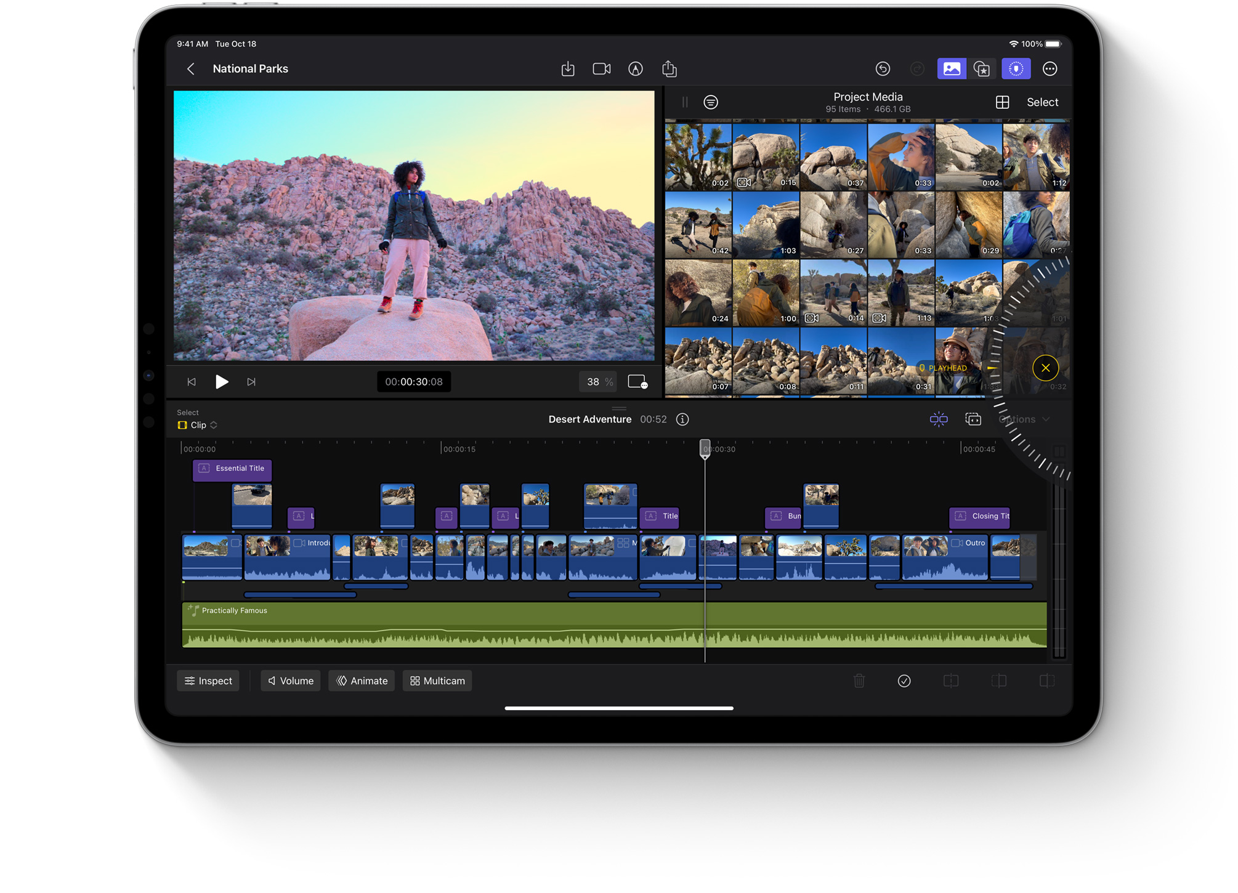This screenshot has width=1238, height=893.
Task: Open the voiceover/scribble icon in toolbar
Action: tap(635, 69)
